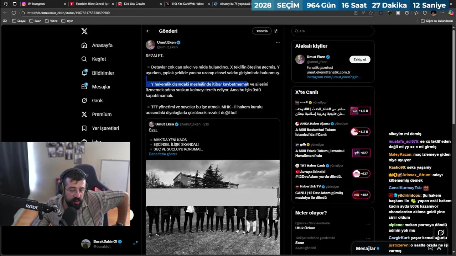Open BurakSakinOl account menu dots
The width and height of the screenshot is (456, 256).
135,244
